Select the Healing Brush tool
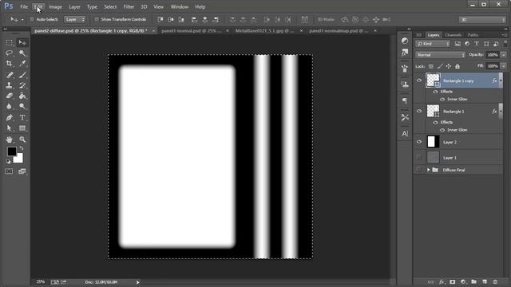The height and width of the screenshot is (287, 511). (x=9, y=75)
